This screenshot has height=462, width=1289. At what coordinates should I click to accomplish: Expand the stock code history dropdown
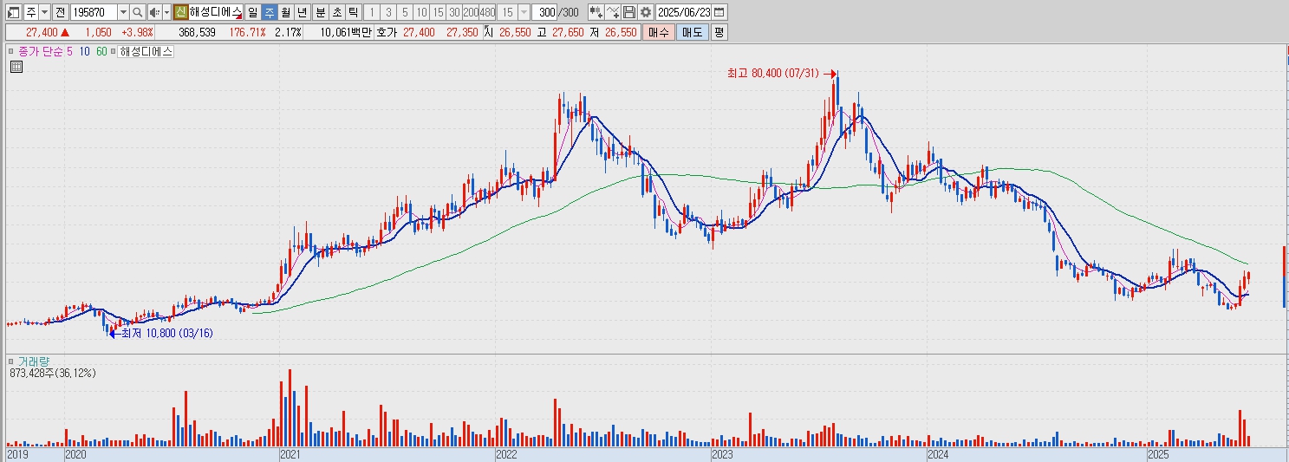coord(123,12)
